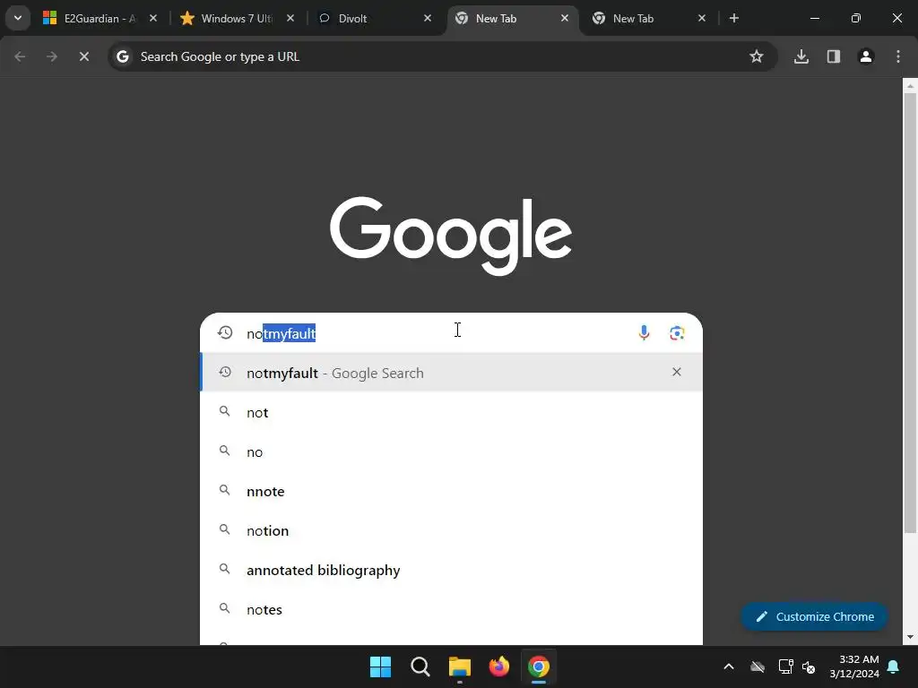The width and height of the screenshot is (918, 688).
Task: Open the OneDrive tray icon
Action: [758, 666]
